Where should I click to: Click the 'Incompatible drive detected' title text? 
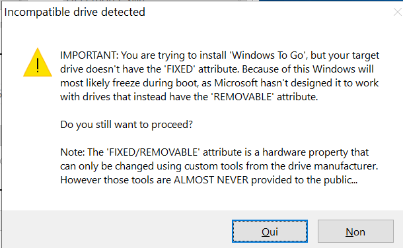point(75,12)
